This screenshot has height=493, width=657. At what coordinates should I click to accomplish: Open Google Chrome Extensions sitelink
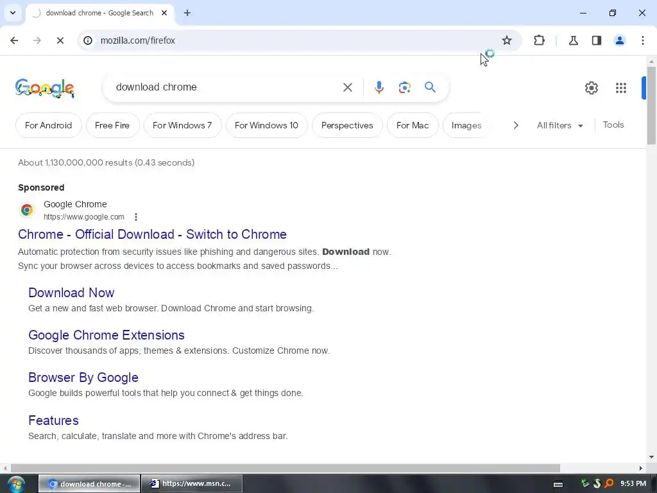[107, 335]
